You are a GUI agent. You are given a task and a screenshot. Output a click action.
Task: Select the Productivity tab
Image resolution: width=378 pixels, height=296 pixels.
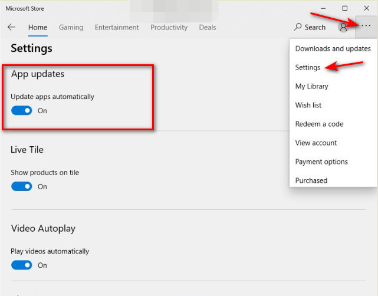(169, 27)
